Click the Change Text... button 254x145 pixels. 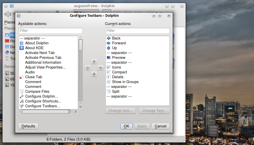point(154,111)
